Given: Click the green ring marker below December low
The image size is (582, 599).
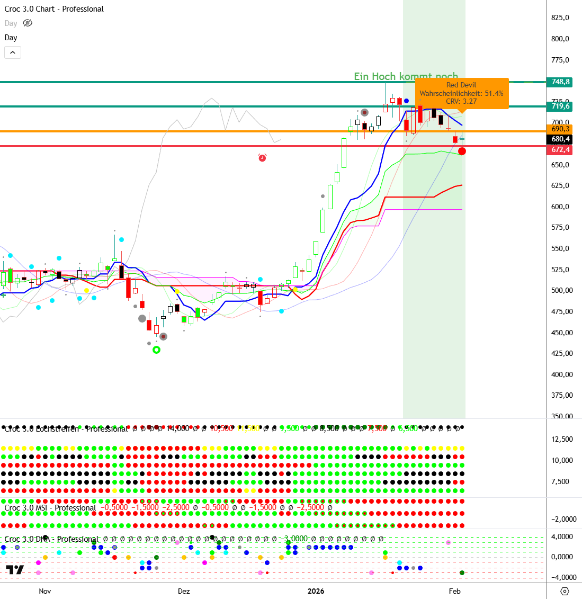Looking at the screenshot, I should tap(156, 350).
